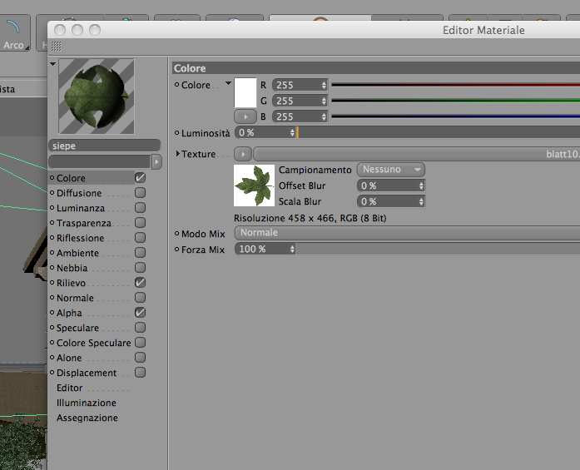Select the Luminanza channel tab
The height and width of the screenshot is (470, 580).
point(80,208)
